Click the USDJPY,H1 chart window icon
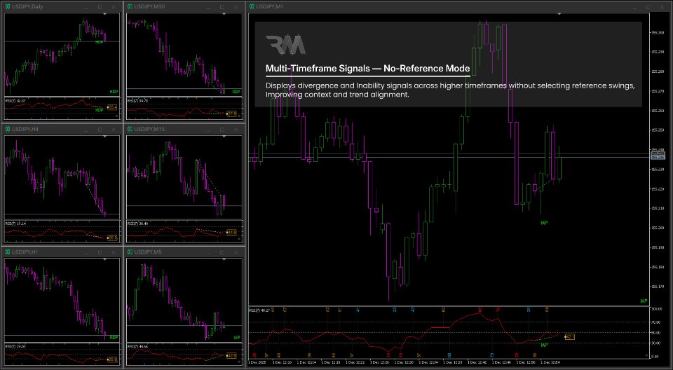The image size is (673, 370). [x=8, y=252]
